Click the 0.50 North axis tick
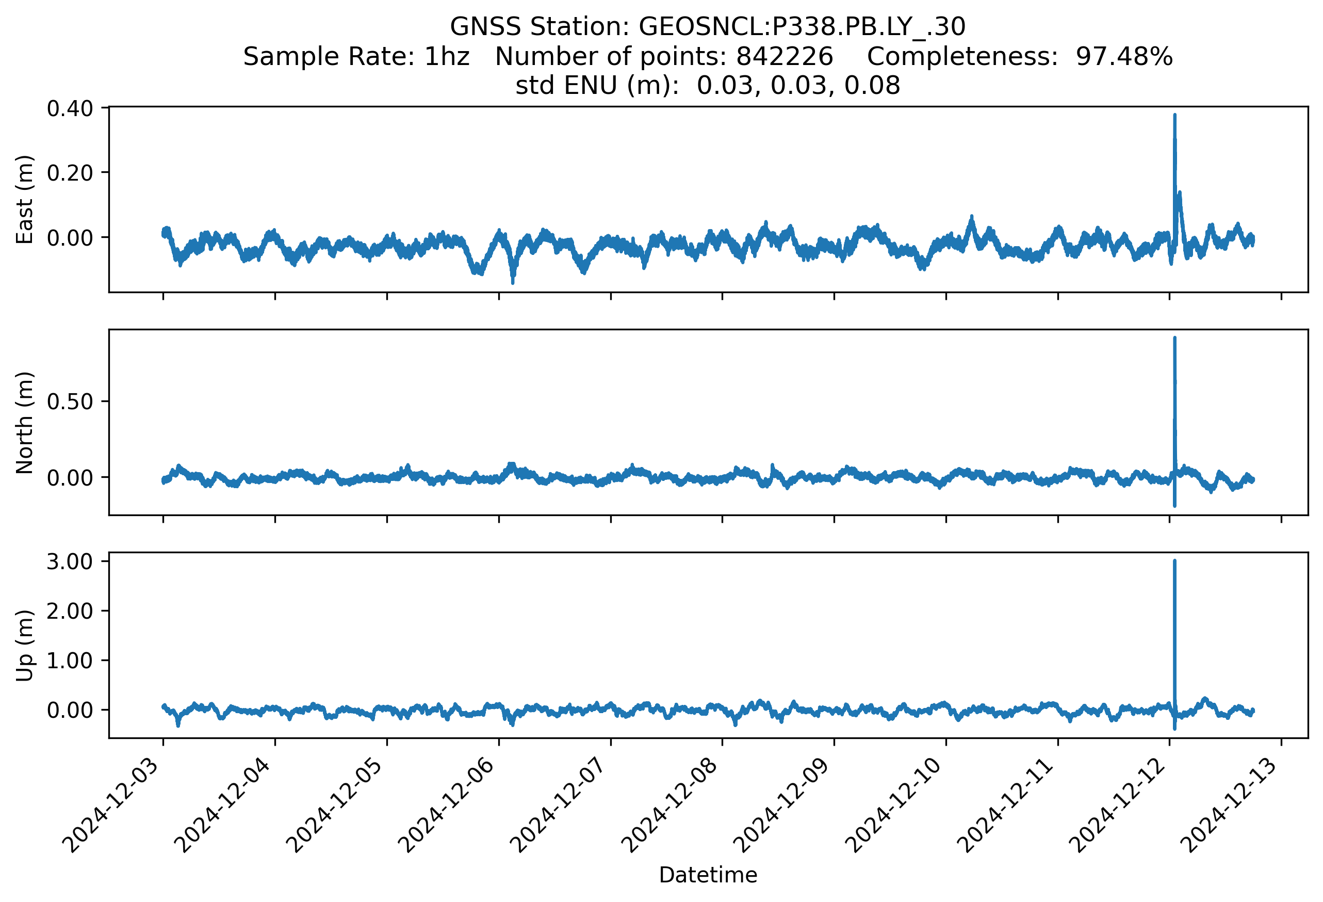This screenshot has width=1323, height=902. coord(70,402)
